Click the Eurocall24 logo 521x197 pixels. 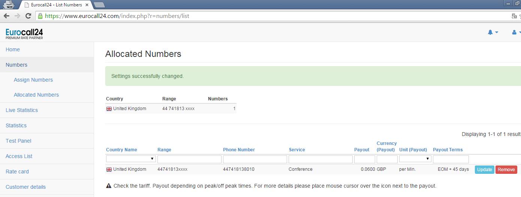(24, 34)
